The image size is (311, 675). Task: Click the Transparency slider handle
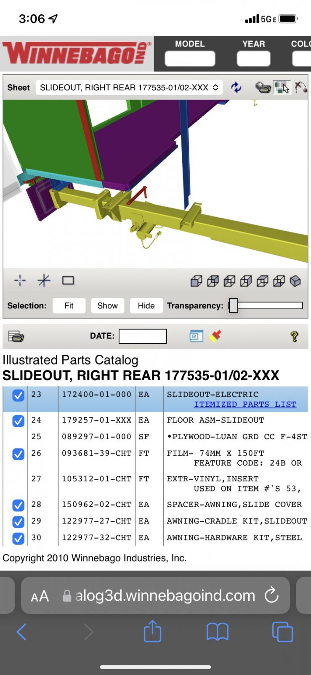234,305
